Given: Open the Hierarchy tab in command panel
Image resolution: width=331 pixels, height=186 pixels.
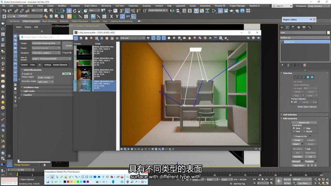Looking at the screenshot, I should pyautogui.click(x=293, y=27).
